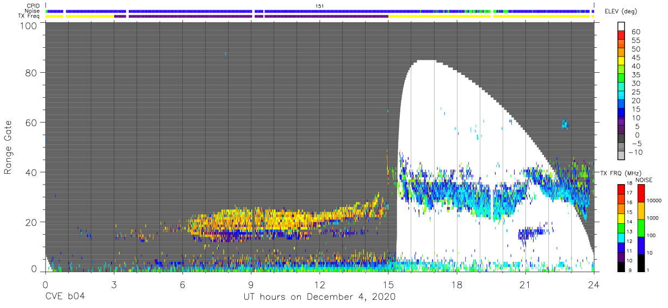
Task: Click the red top segment of NOISE color bar
Action: coord(642,193)
